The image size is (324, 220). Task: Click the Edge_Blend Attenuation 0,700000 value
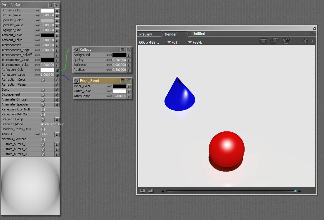click(x=119, y=96)
